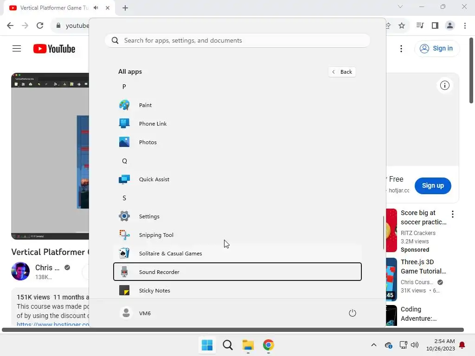
Task: Open the YouTube hamburger guide menu
Action: click(x=17, y=48)
